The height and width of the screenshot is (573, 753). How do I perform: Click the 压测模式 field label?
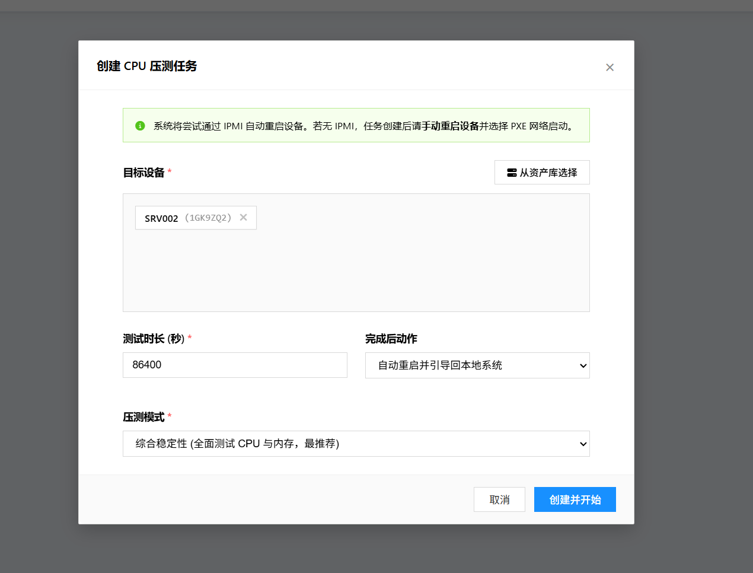[143, 417]
